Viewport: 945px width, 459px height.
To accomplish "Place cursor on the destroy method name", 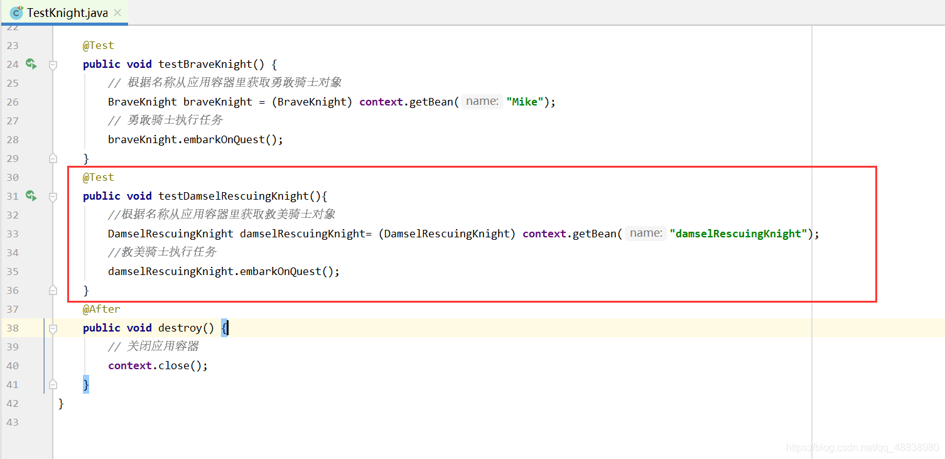I will tap(180, 328).
